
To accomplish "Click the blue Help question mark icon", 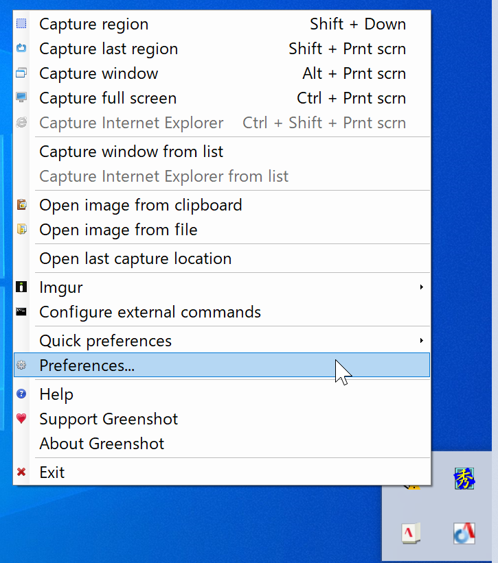I will click(x=21, y=394).
